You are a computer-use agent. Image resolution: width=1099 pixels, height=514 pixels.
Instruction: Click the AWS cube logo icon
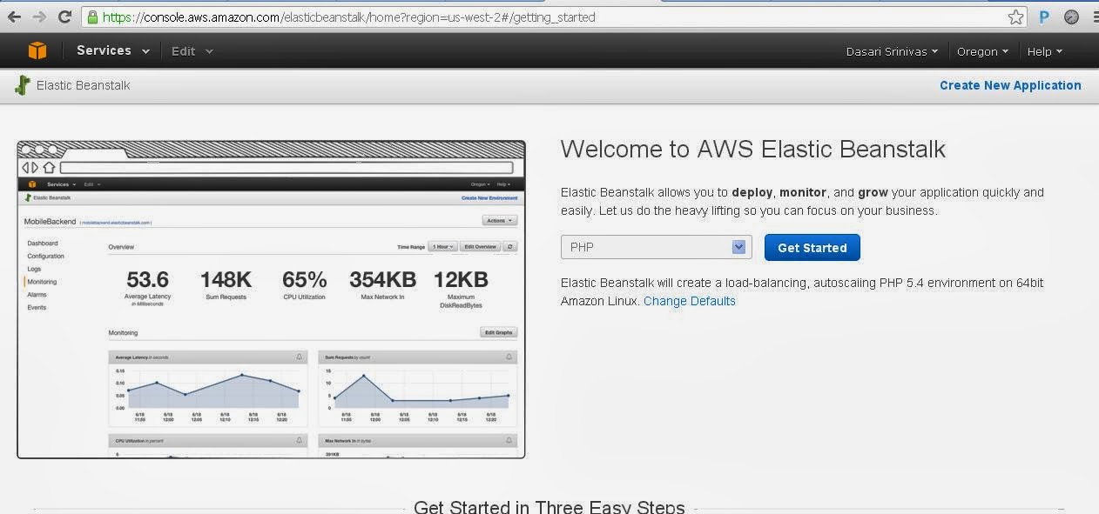tap(37, 50)
